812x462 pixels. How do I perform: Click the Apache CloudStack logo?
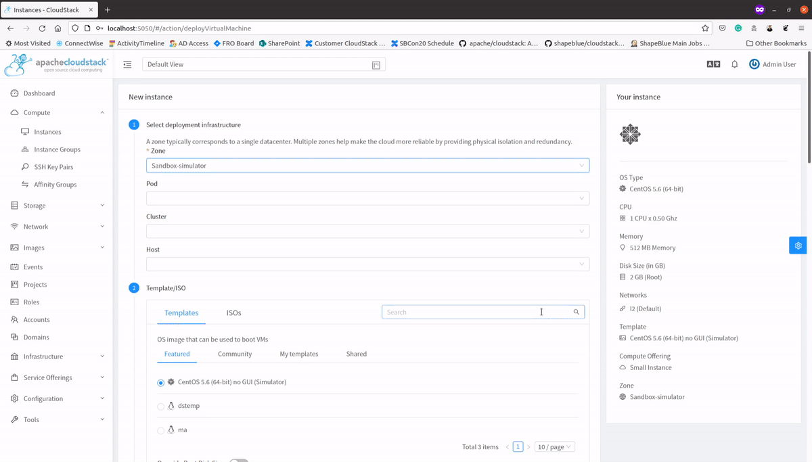[56, 65]
